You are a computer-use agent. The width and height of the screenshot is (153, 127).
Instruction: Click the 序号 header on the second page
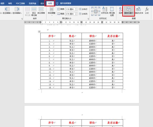(51, 123)
